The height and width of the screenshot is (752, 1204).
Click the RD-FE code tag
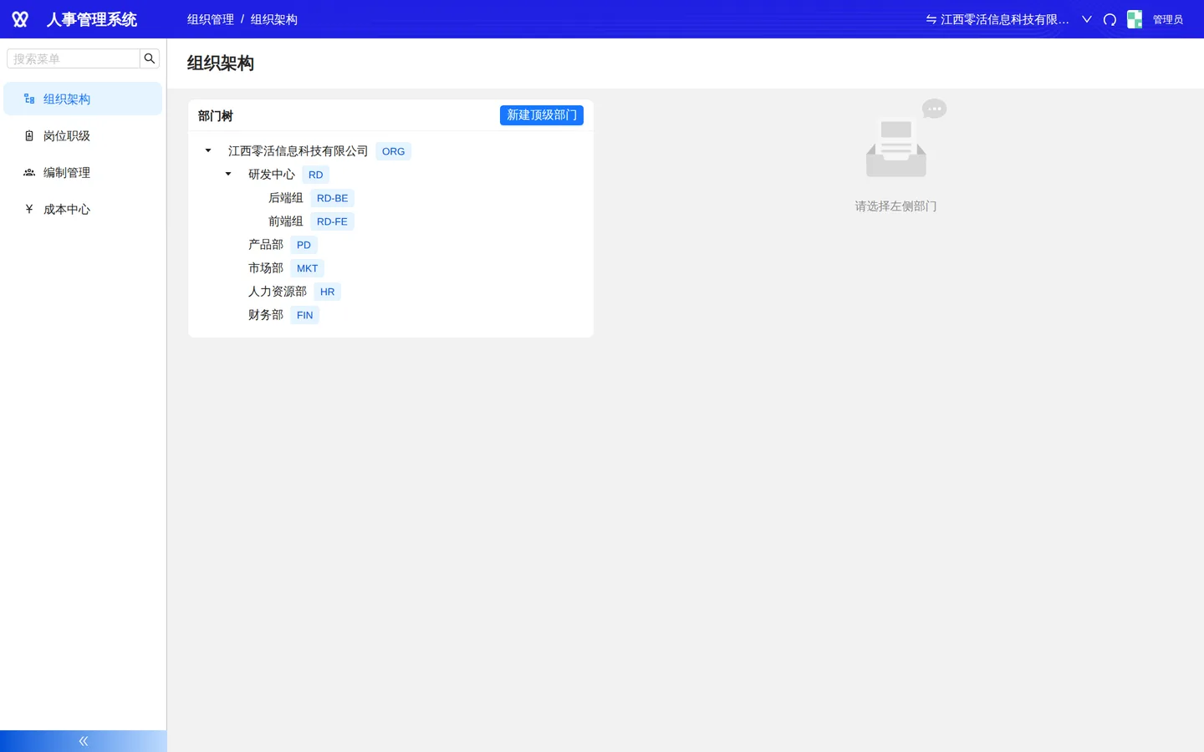pyautogui.click(x=332, y=221)
